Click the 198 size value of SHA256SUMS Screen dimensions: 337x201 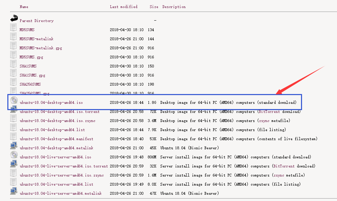(x=151, y=84)
